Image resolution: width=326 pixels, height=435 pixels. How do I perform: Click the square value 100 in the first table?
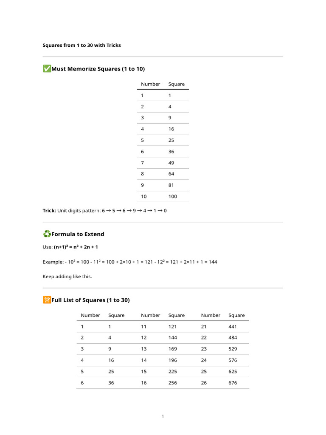click(173, 196)
